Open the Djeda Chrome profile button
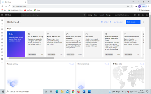The image size is (151, 94). pos(142,6)
